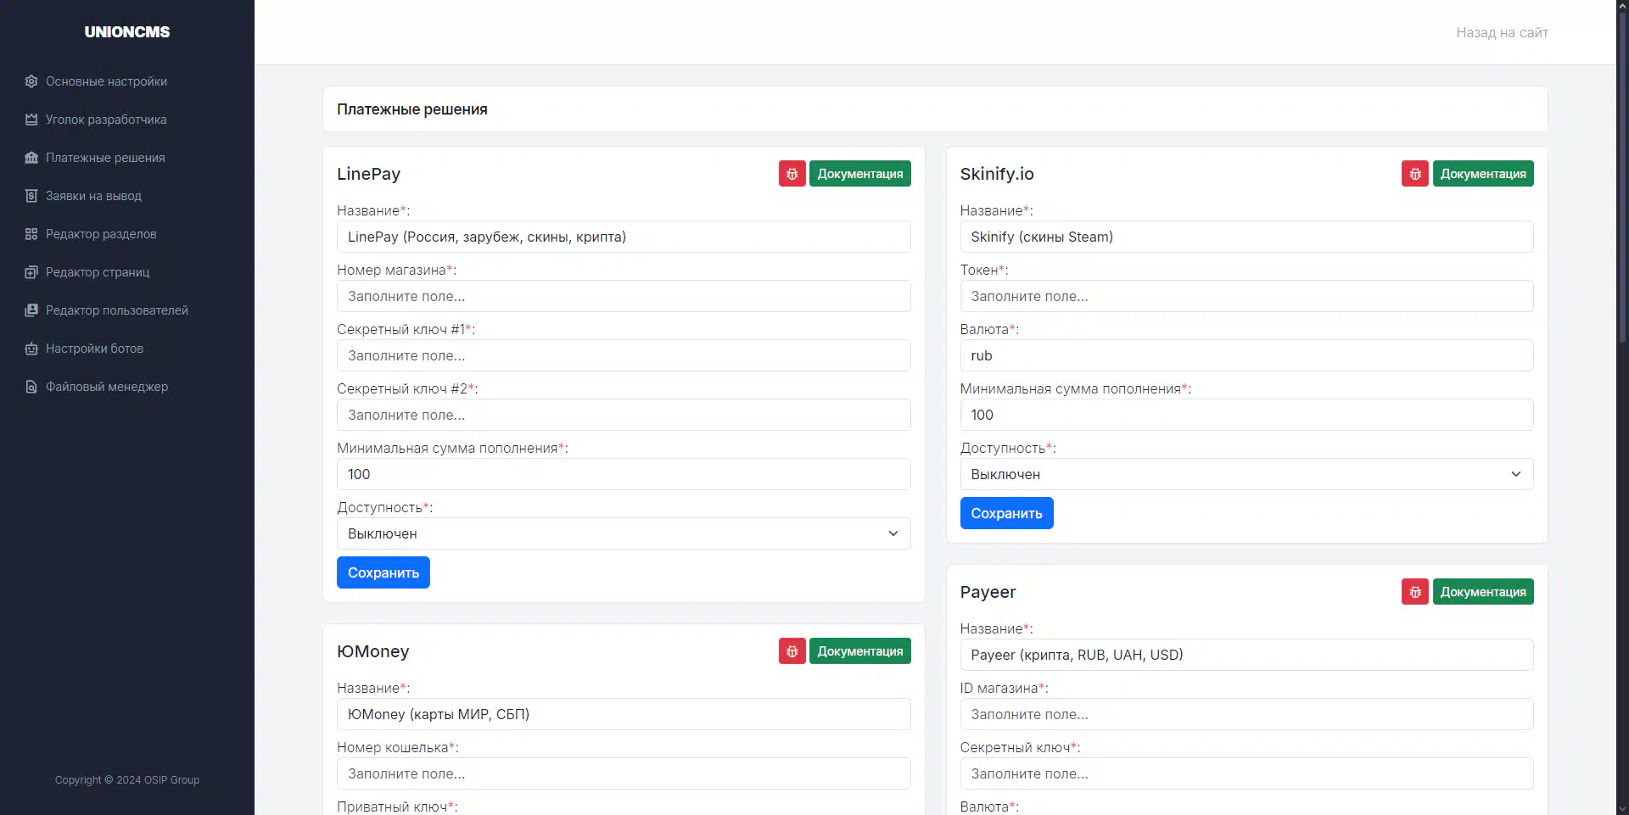Click the grid icon beside Редактор разделов
The height and width of the screenshot is (815, 1629).
pos(31,234)
